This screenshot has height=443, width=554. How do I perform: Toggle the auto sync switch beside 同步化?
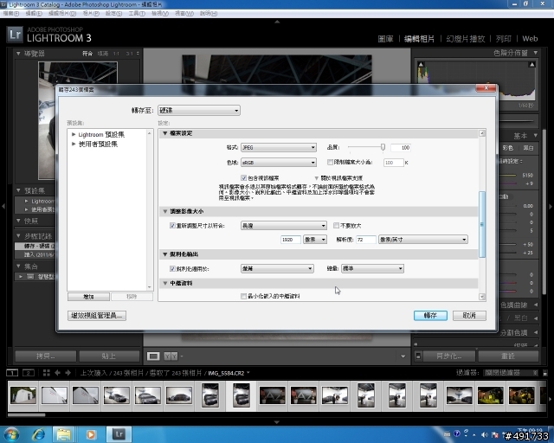pyautogui.click(x=418, y=356)
